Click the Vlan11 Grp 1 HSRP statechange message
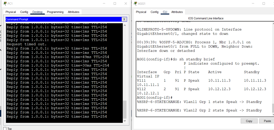Image resolution: width=274 pixels, height=130 pixels. pos(199,102)
